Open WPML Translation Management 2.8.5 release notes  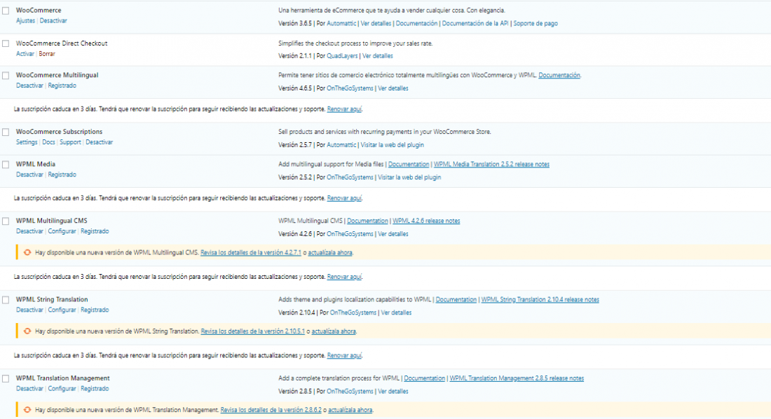[x=517, y=378]
